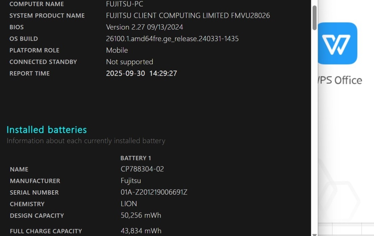Screen dimensions: 374x236
Task: Click the BATTERY 1 column header
Action: click(136, 158)
